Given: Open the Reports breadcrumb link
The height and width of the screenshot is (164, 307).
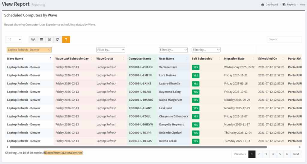Looking at the screenshot, I should coord(291,4).
